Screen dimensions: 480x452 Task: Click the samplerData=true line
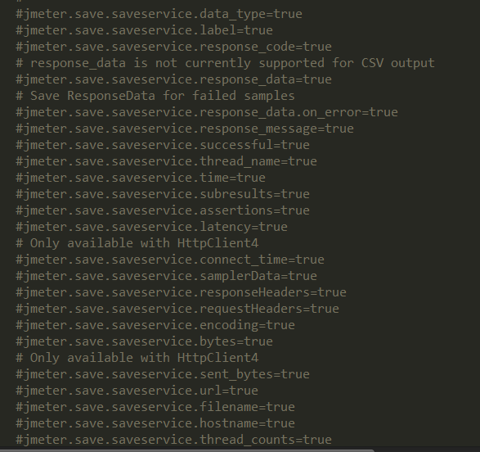pyautogui.click(x=166, y=277)
